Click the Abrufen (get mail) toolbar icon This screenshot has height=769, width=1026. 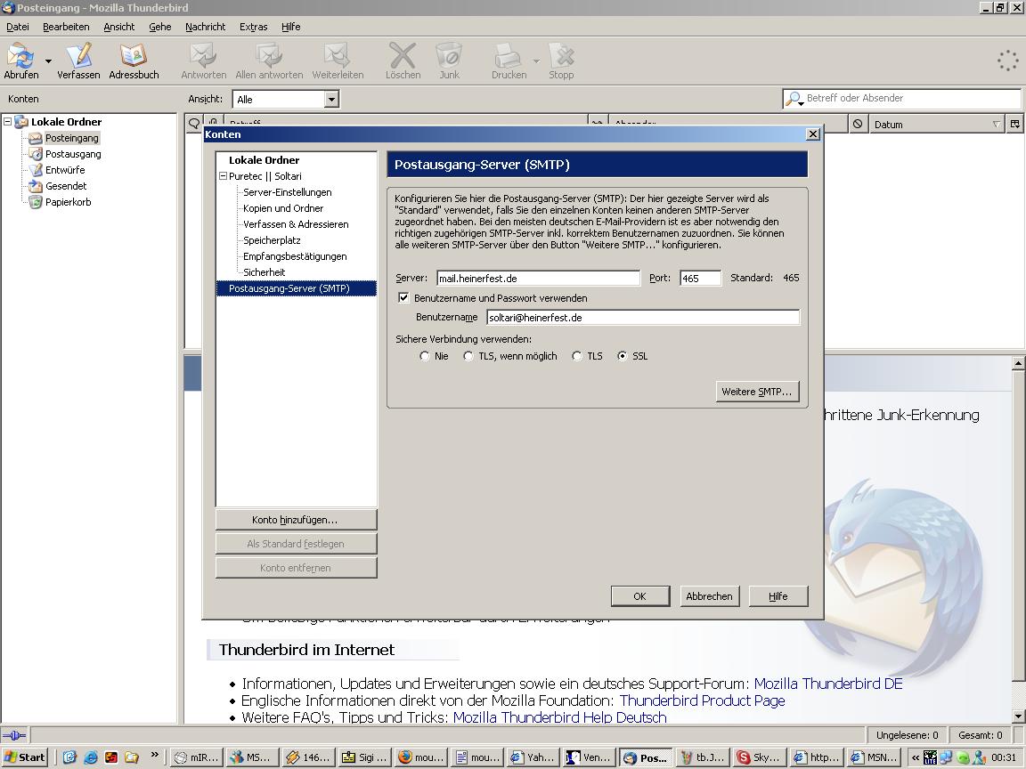point(21,61)
